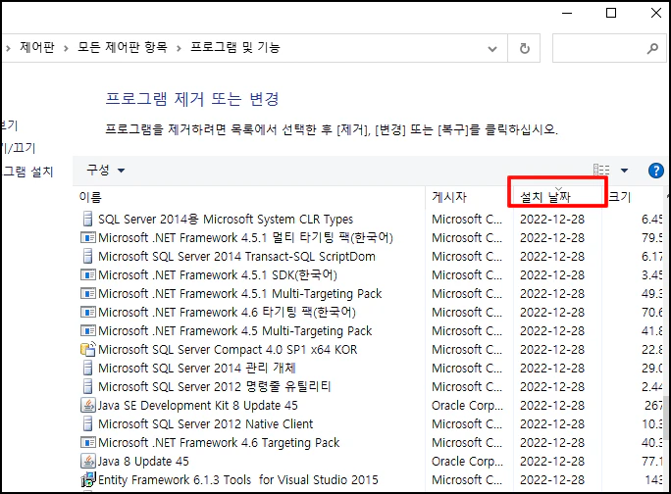671x494 pixels.
Task: Minimize the Programs and Features window
Action: coord(567,13)
